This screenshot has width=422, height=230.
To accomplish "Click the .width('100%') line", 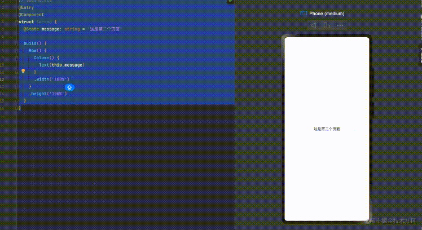I will click(x=52, y=79).
